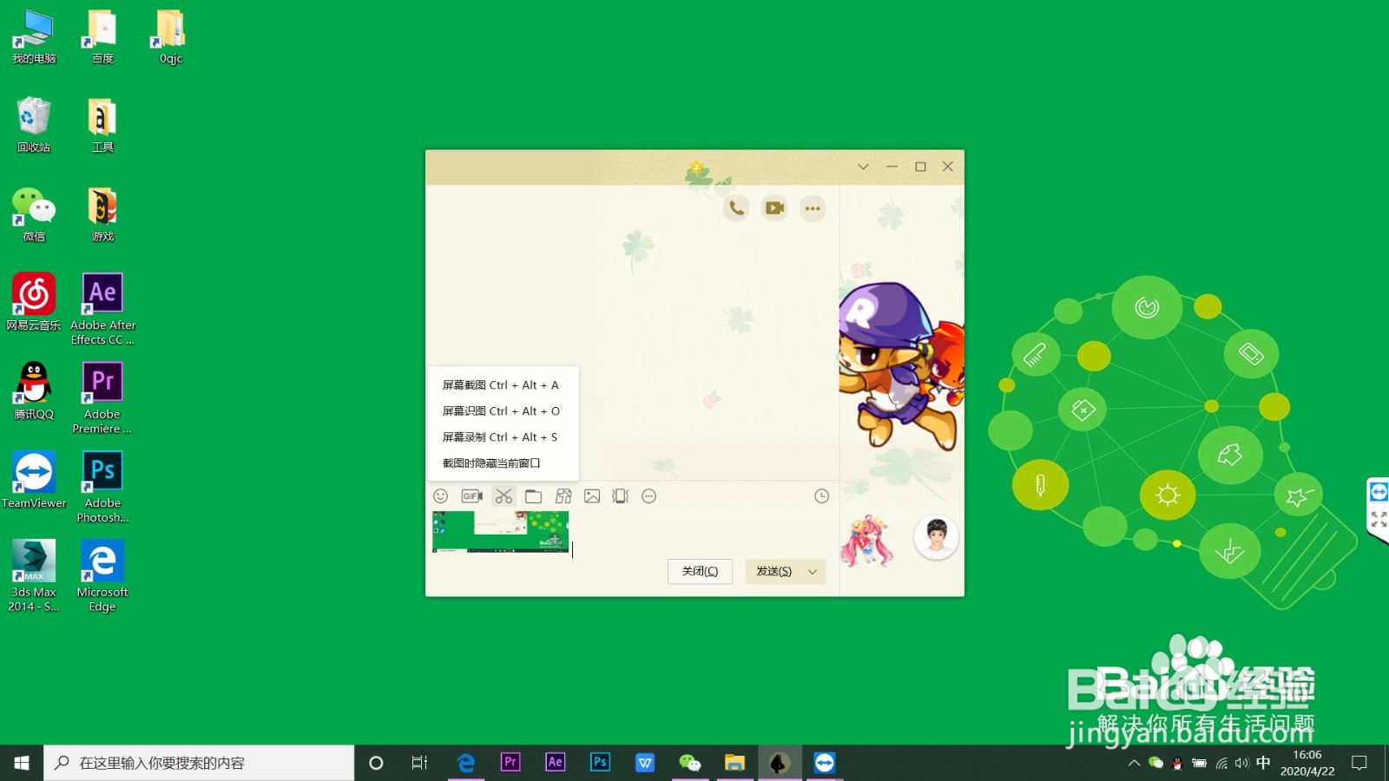Open WeChat from the taskbar

coord(689,762)
